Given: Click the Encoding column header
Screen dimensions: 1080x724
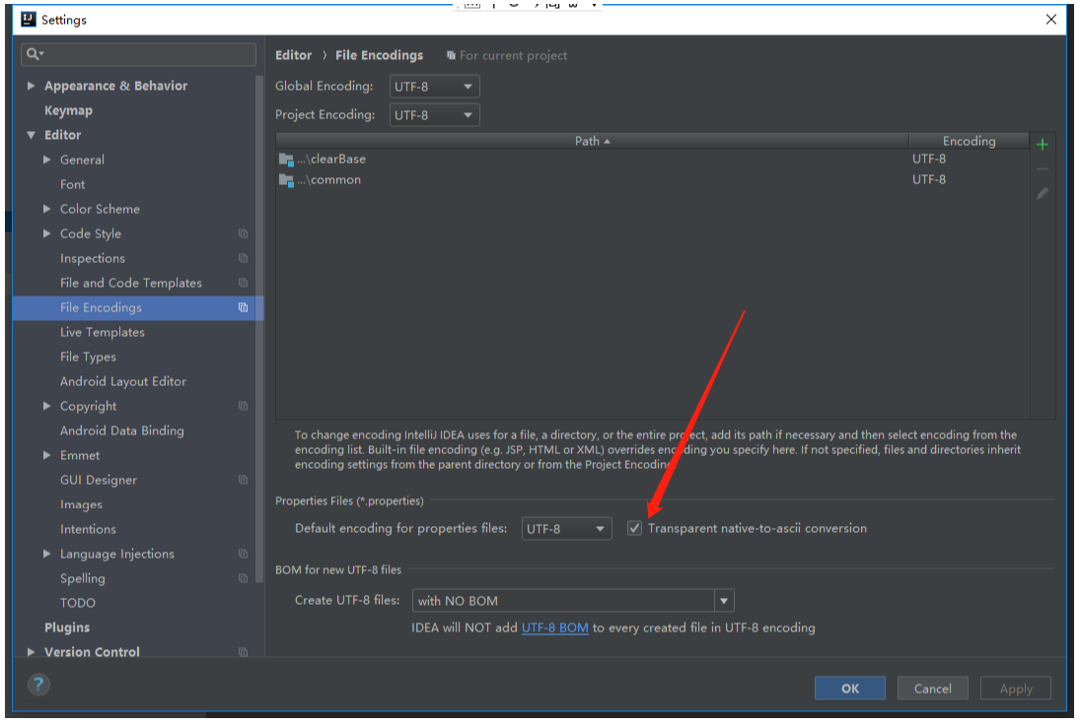Looking at the screenshot, I should pos(969,141).
